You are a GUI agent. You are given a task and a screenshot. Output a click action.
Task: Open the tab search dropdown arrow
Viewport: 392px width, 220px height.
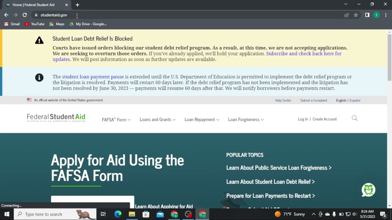click(346, 4)
